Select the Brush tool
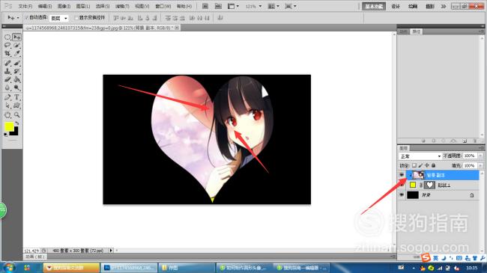This screenshot has width=487, height=273. [16, 63]
